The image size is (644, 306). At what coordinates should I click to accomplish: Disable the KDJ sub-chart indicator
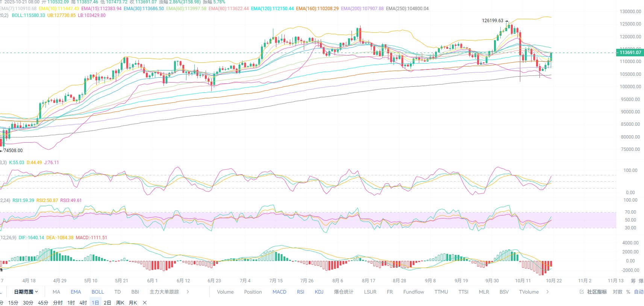point(319,292)
